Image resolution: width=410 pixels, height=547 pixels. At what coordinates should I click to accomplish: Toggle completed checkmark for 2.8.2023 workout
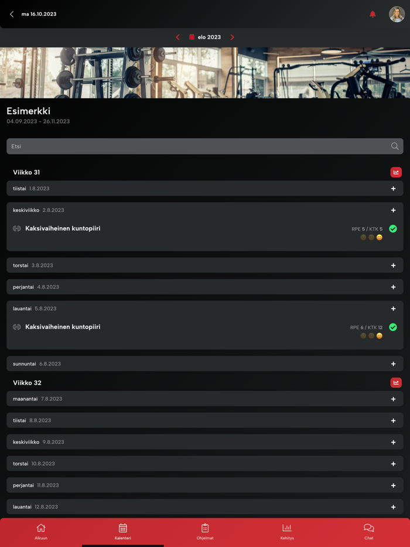tap(393, 229)
